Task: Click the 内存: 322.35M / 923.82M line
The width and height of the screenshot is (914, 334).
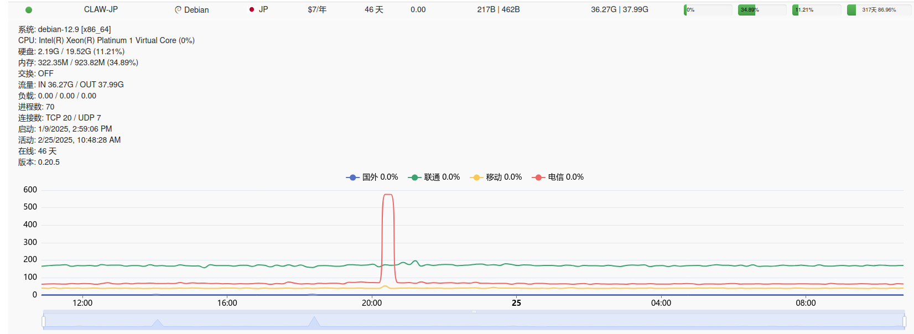Action: pyautogui.click(x=78, y=62)
